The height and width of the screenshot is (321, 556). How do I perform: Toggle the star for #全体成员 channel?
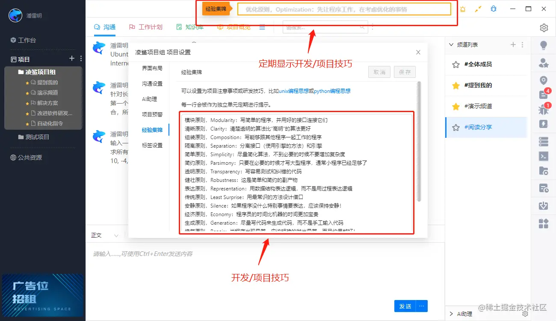[x=456, y=64]
